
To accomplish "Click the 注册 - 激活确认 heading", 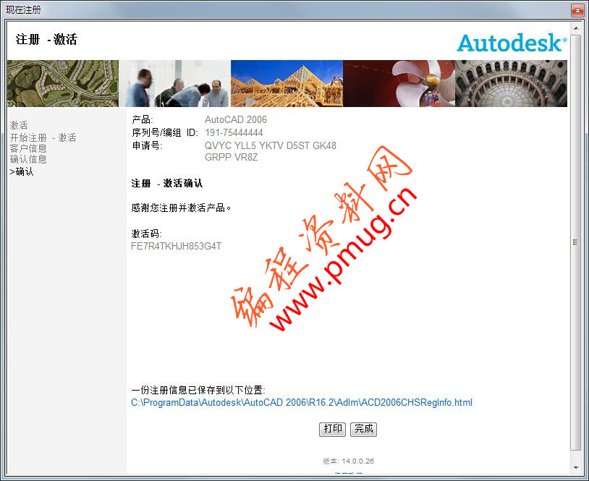I will 166,183.
